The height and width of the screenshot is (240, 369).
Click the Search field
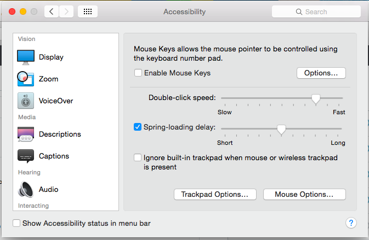tap(315, 11)
